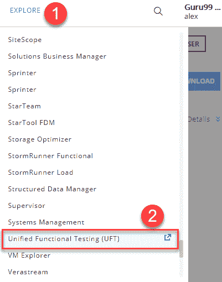Viewport: 222px width, 282px height.
Task: Open Structured Data Manager
Action: (x=52, y=189)
